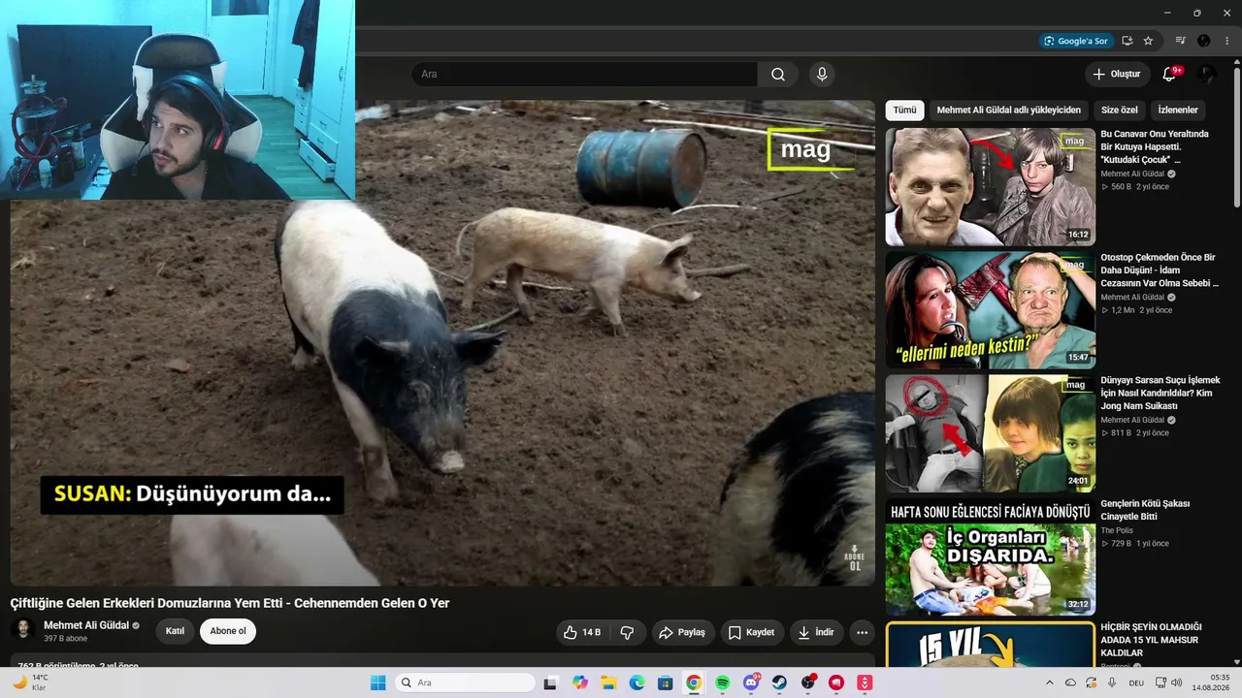Open Discord from the taskbar
The width and height of the screenshot is (1242, 698).
(751, 682)
